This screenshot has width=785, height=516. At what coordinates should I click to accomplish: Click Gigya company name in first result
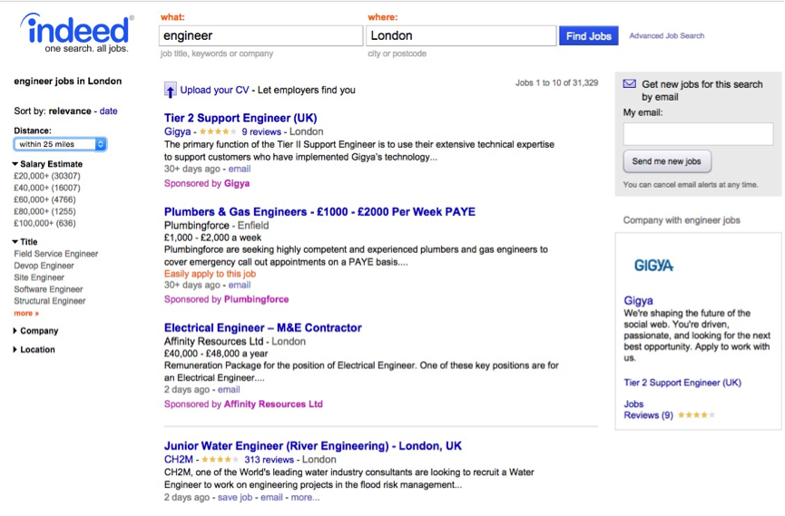click(177, 131)
